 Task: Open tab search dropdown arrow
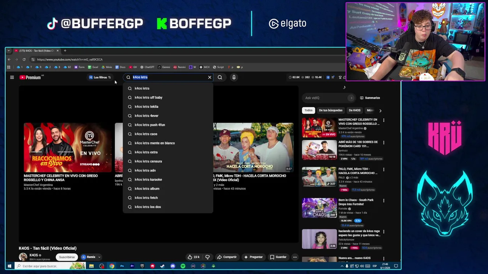tap(8, 51)
